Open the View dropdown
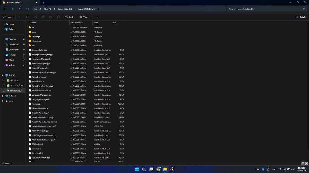Image resolution: width=309 pixels, height=173 pixels. (85, 17)
